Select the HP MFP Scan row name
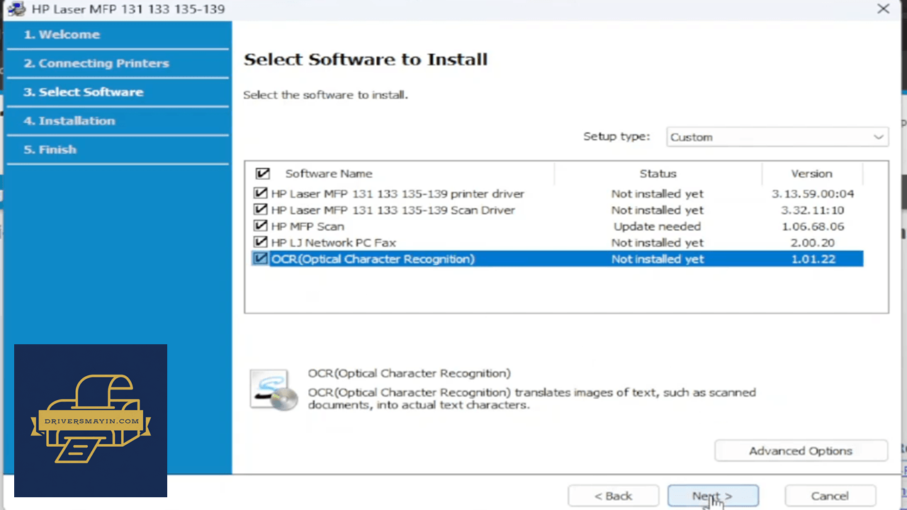 [308, 226]
